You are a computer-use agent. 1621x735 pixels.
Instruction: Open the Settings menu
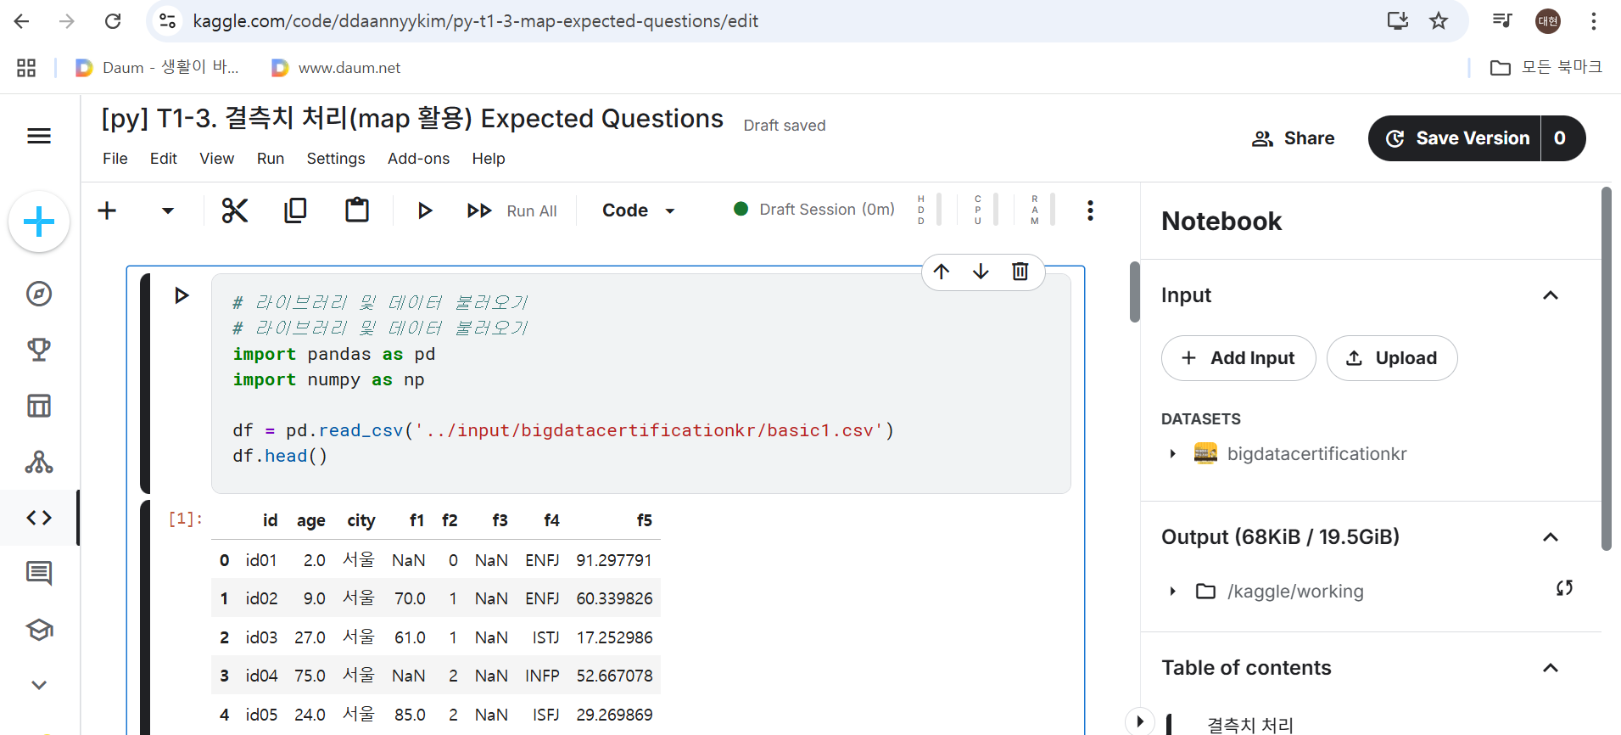336,159
